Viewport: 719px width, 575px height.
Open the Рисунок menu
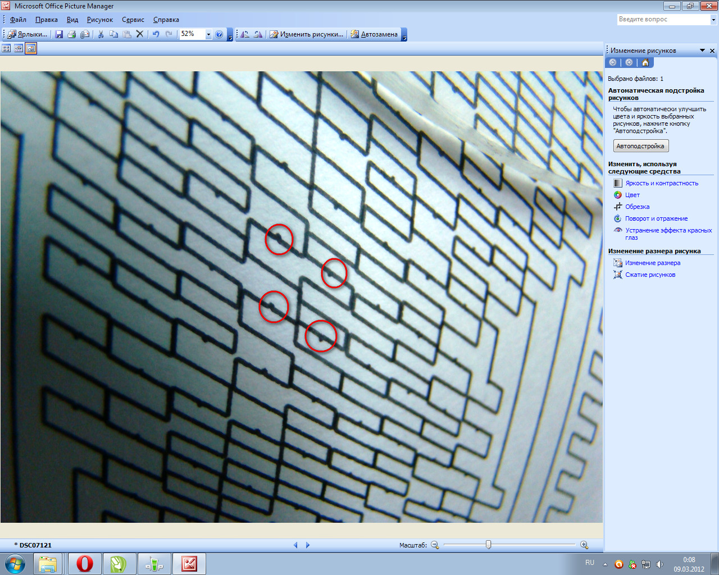100,20
